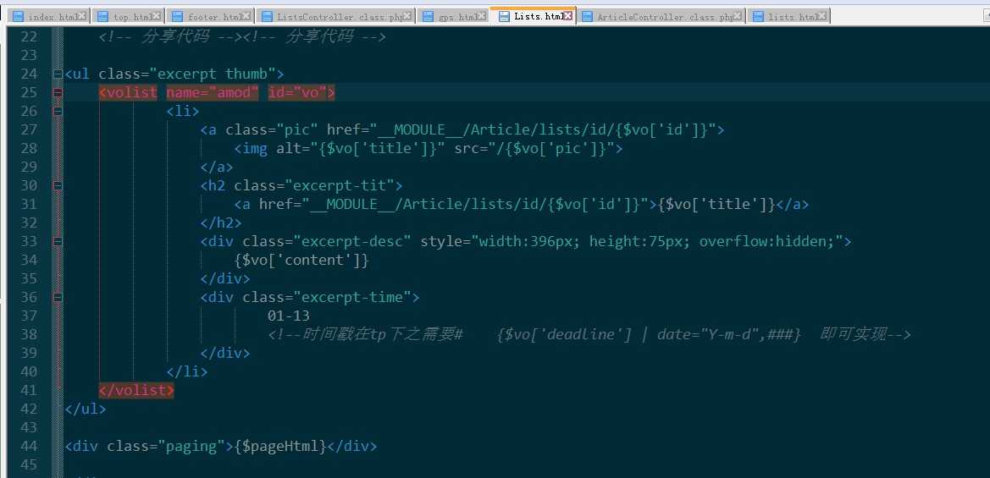Click the save-state icon on index.html tab
Screen dimensions: 990x478
click(19, 17)
